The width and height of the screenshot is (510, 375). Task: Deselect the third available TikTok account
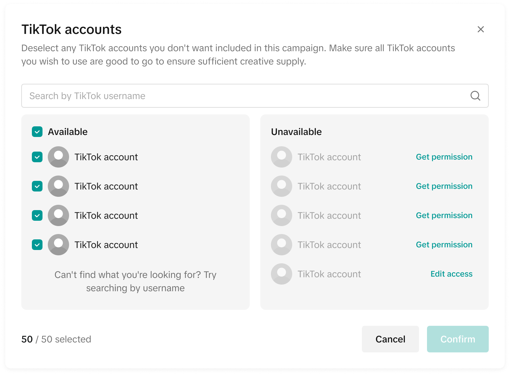[37, 215]
